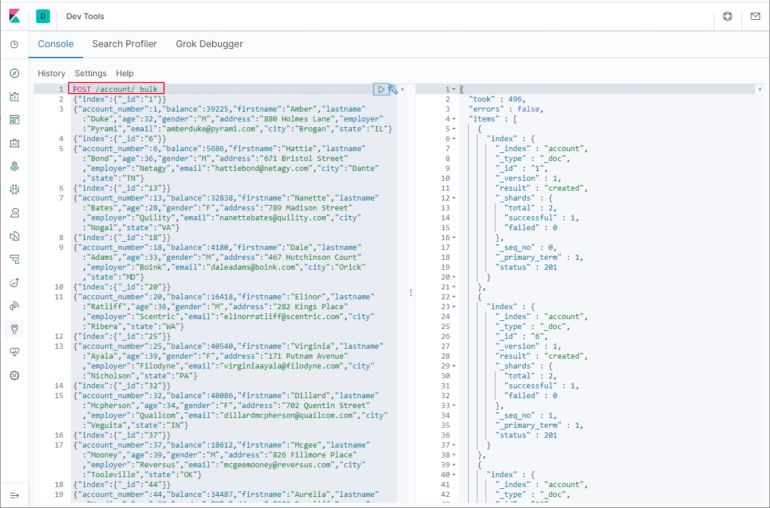Open the History link

point(51,73)
